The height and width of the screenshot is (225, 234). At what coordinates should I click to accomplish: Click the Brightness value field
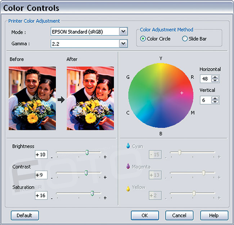(x=41, y=154)
